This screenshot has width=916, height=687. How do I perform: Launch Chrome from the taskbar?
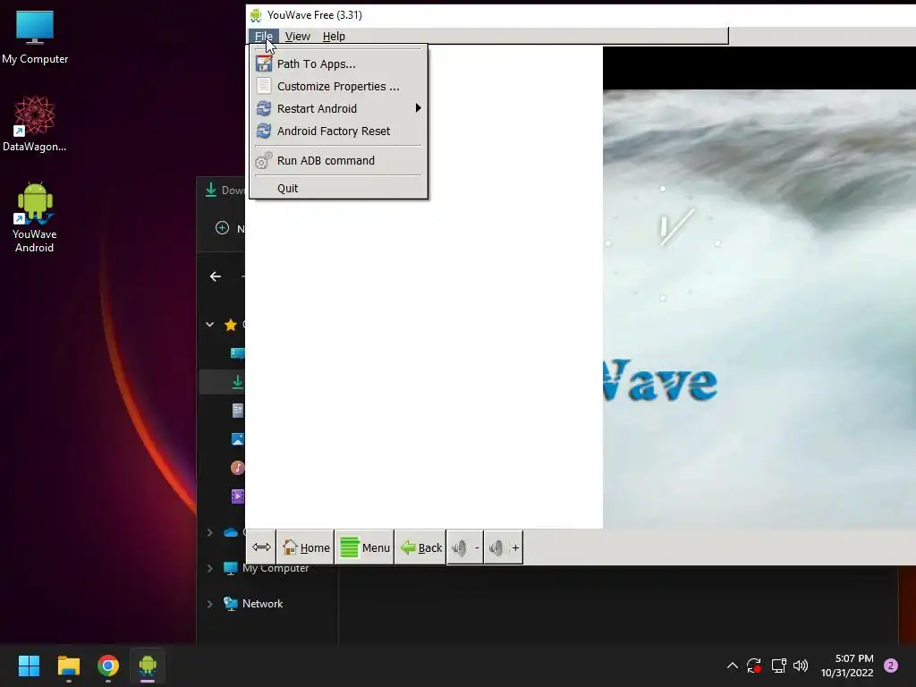108,666
